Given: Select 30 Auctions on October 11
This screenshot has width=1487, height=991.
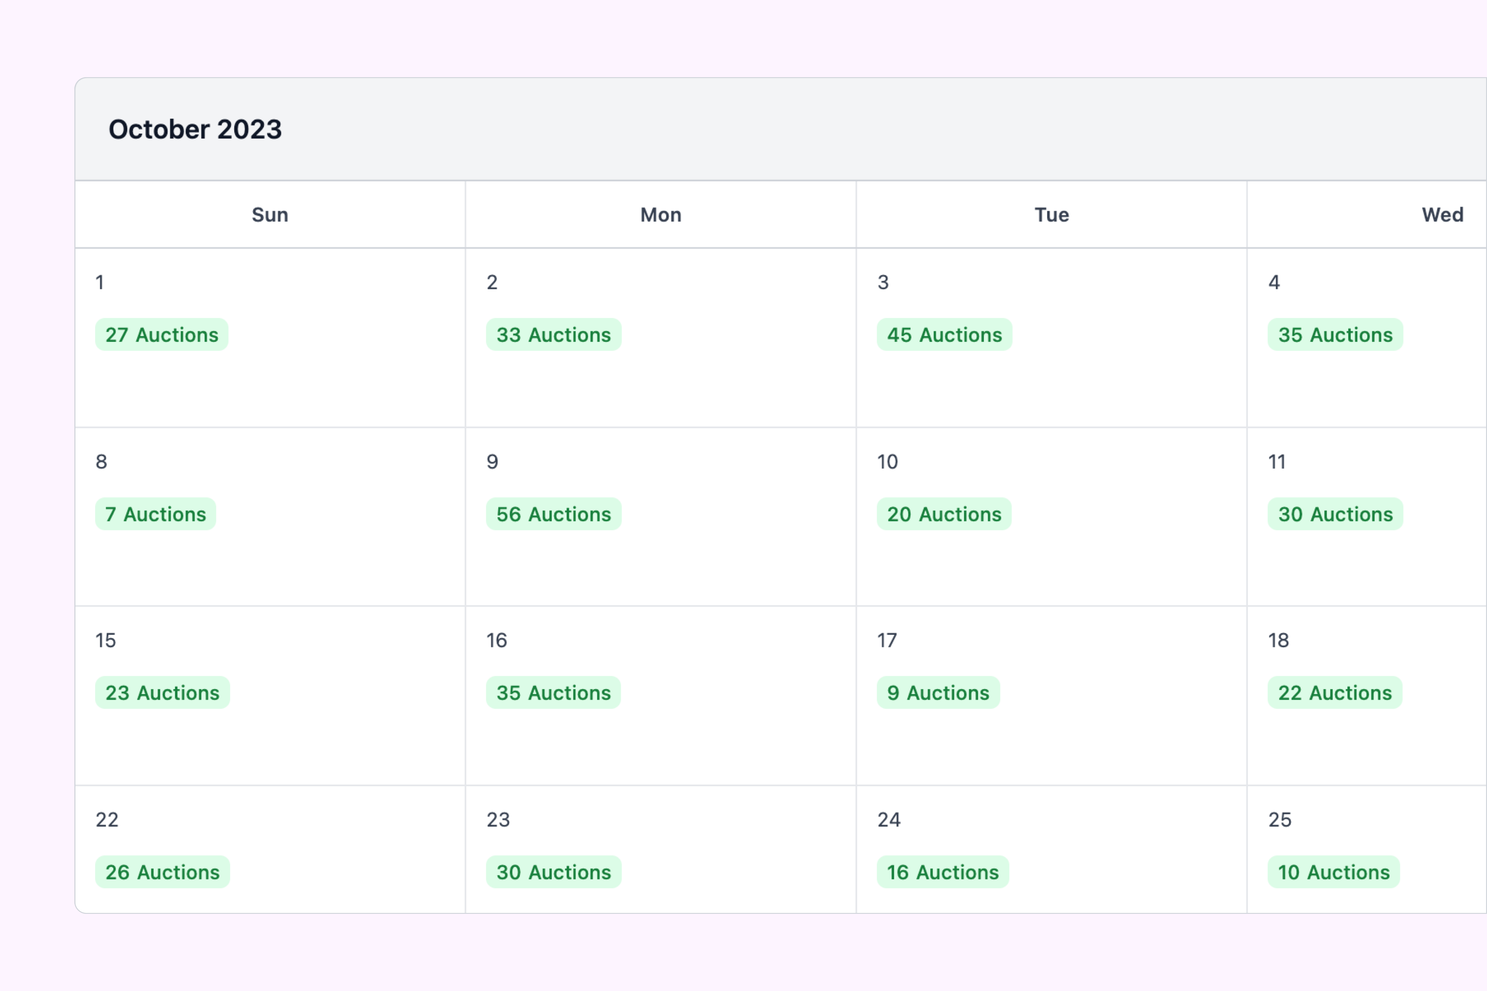Looking at the screenshot, I should (1335, 514).
